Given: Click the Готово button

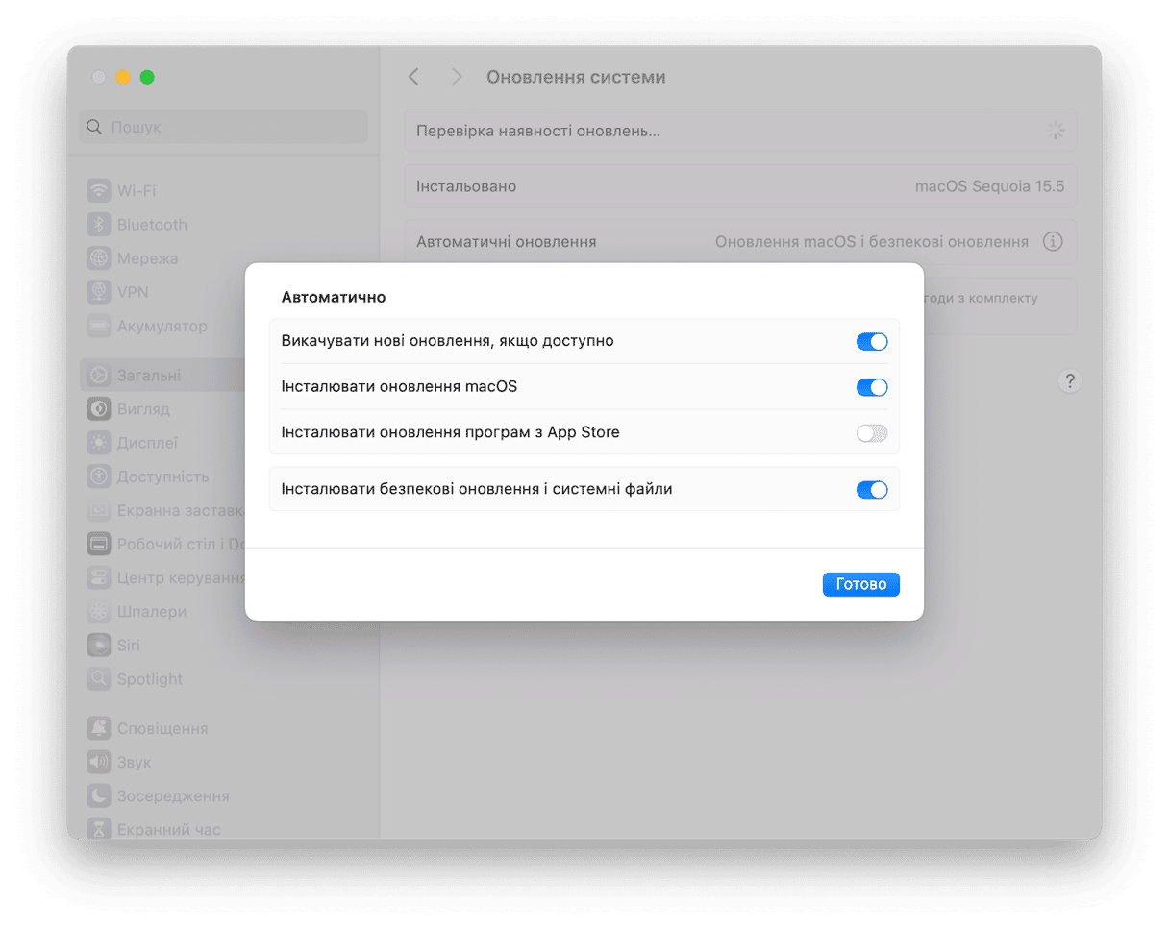Looking at the screenshot, I should point(860,584).
